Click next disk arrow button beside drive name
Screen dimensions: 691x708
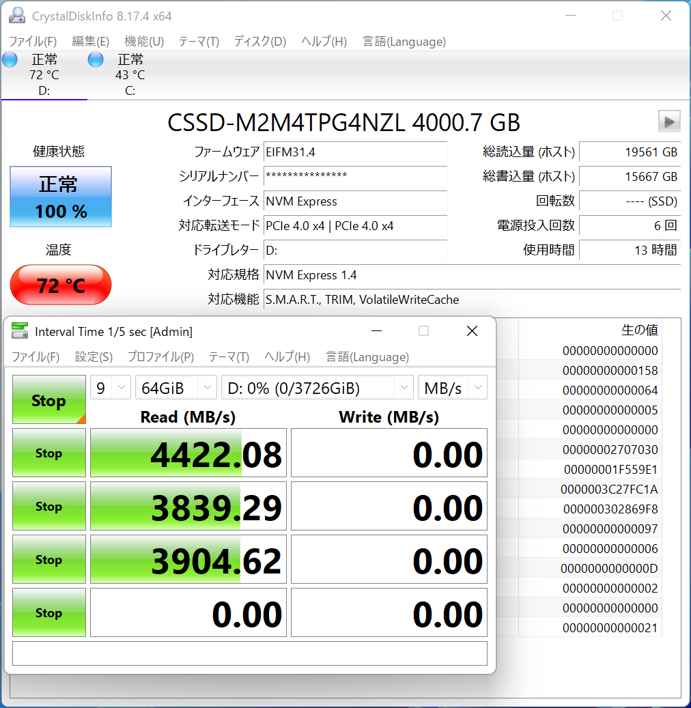[x=669, y=122]
